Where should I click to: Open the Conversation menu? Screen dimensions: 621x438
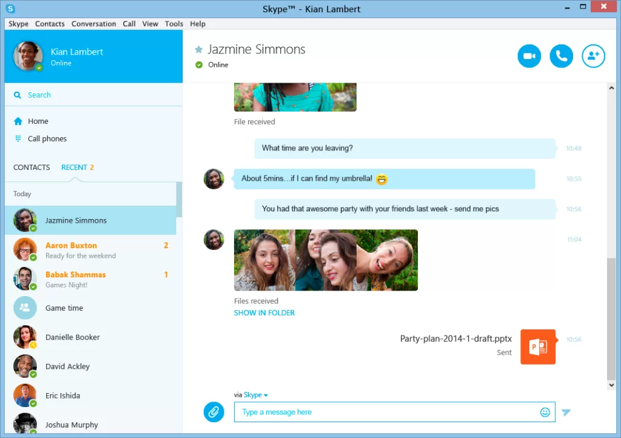(93, 24)
